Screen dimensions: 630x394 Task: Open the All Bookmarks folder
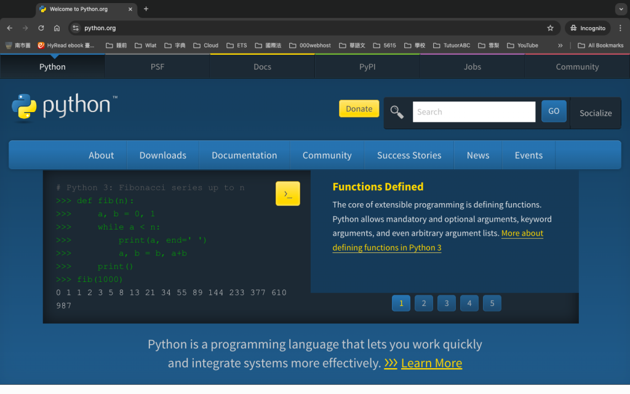(600, 46)
